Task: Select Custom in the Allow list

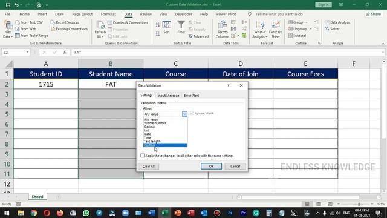Action: click(165, 145)
